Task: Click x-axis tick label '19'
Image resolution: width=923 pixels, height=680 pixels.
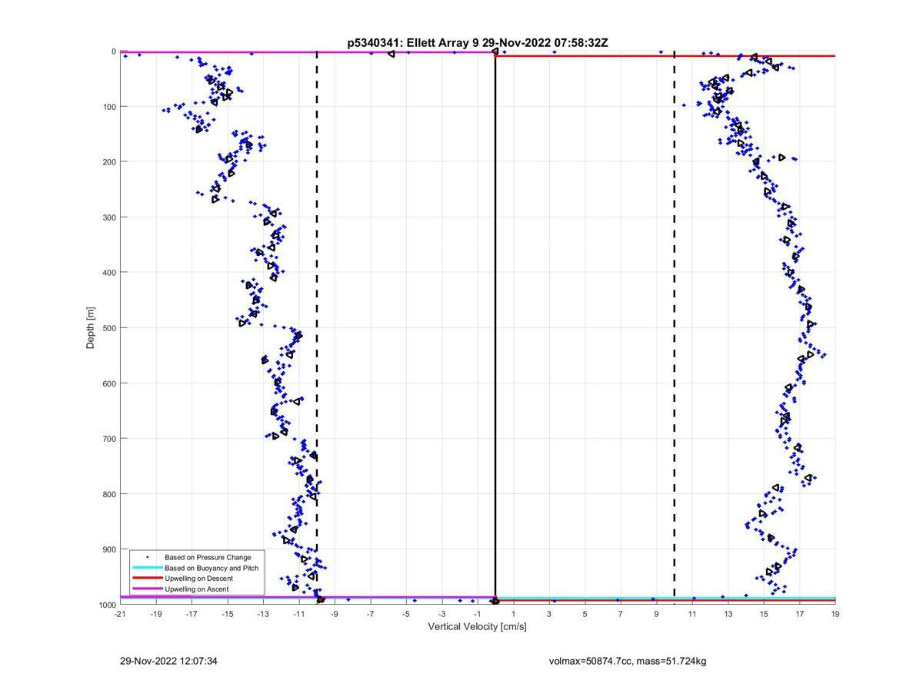Action: [x=835, y=615]
